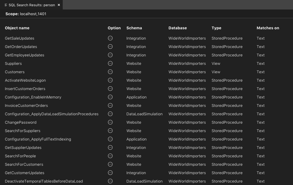Viewport: 293px width, 185px height.
Task: Open options menu for GetSaleUpdates row
Action: point(110,38)
